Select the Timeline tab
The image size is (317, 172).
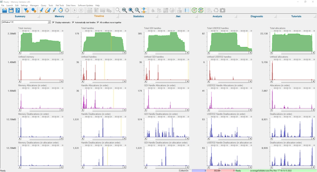99,16
